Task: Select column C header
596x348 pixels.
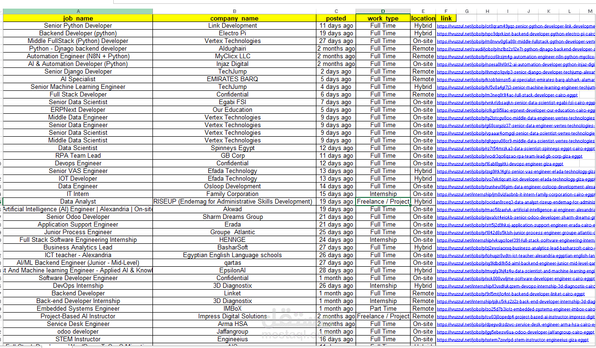Action: (336, 11)
